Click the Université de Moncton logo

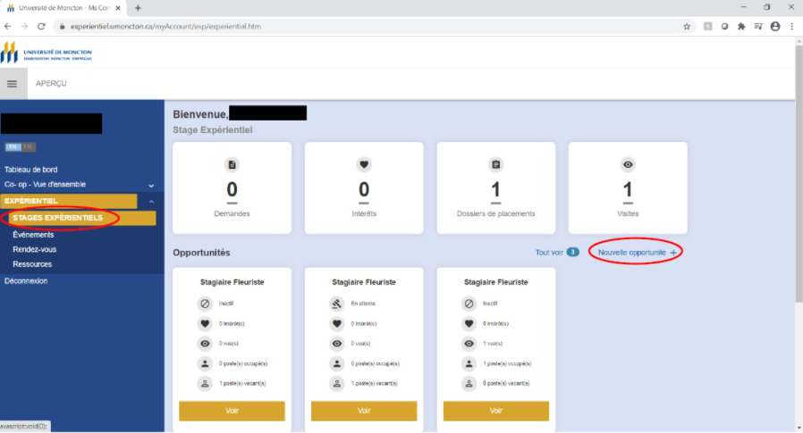(x=46, y=54)
